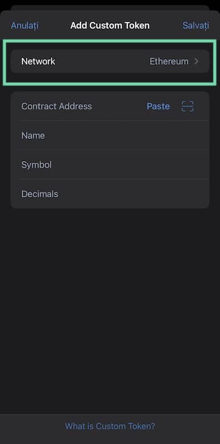220x444 pixels.
Task: Click the blank space right of Decimals
Action: pyautogui.click(x=133, y=194)
